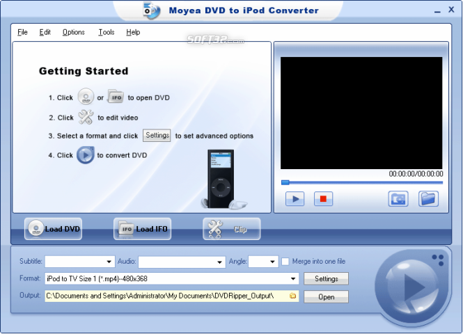The height and width of the screenshot is (334, 463).
Task: Open the Tools menu
Action: click(107, 32)
